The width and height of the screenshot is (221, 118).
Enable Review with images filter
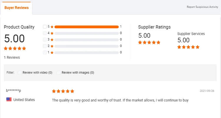(x=59, y=73)
